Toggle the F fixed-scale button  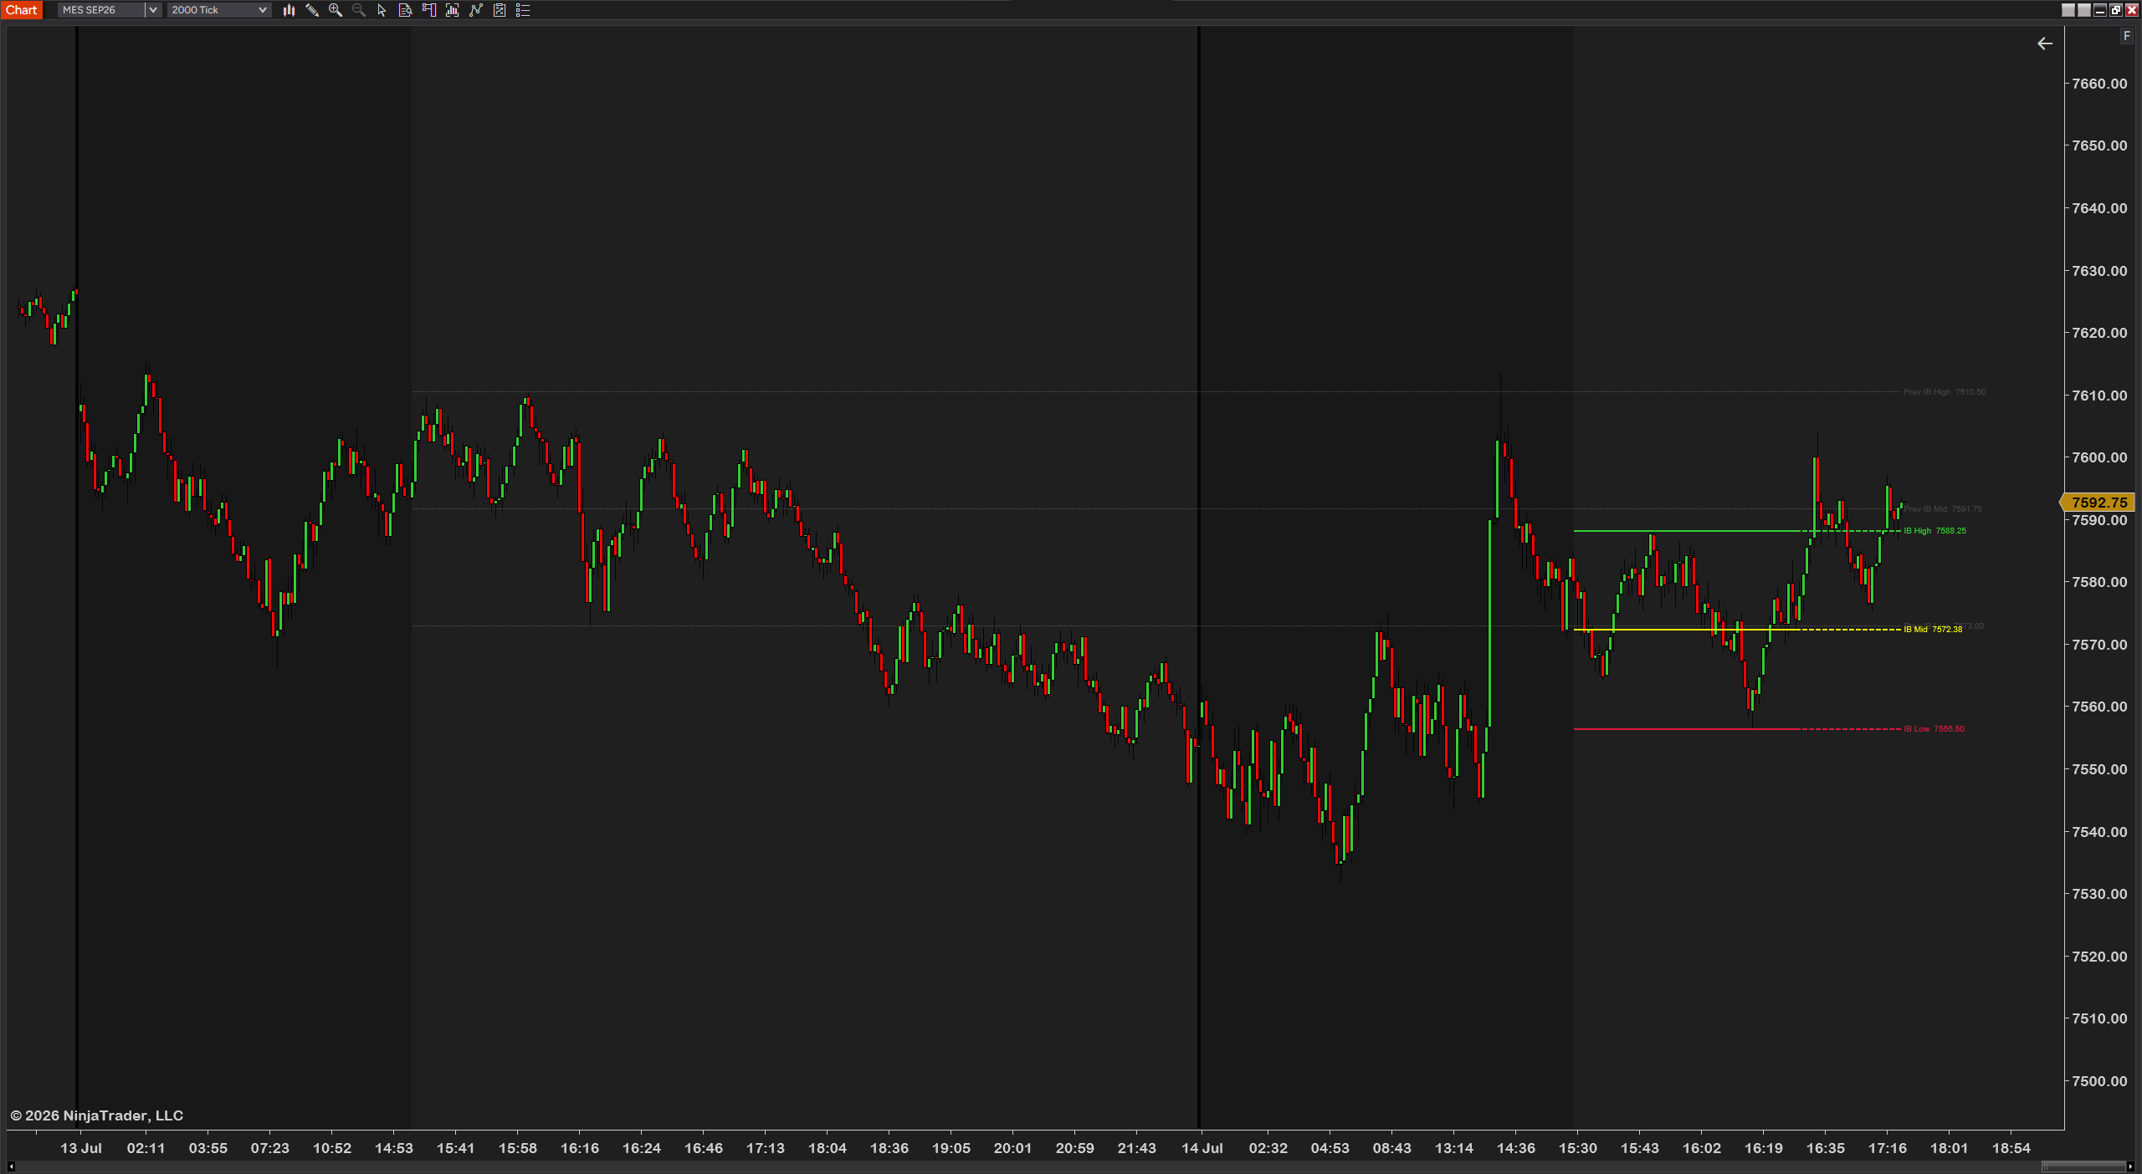(x=2126, y=36)
